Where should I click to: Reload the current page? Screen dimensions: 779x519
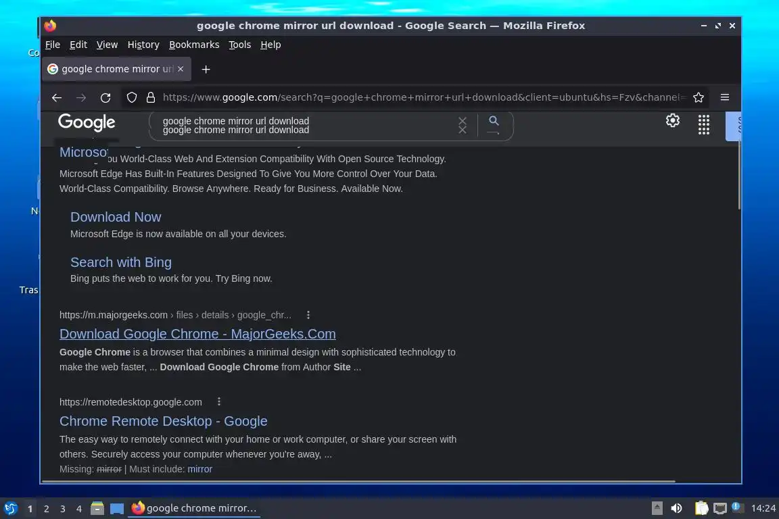[105, 98]
